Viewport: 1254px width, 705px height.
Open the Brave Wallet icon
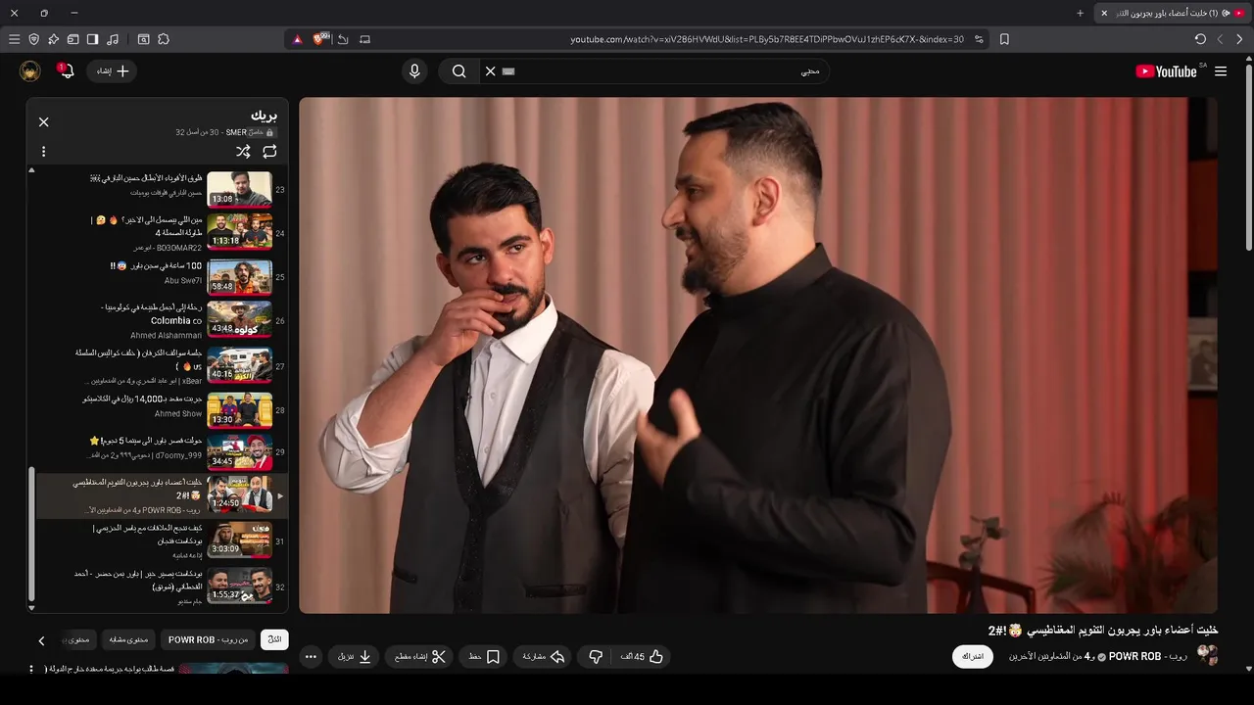click(x=73, y=39)
